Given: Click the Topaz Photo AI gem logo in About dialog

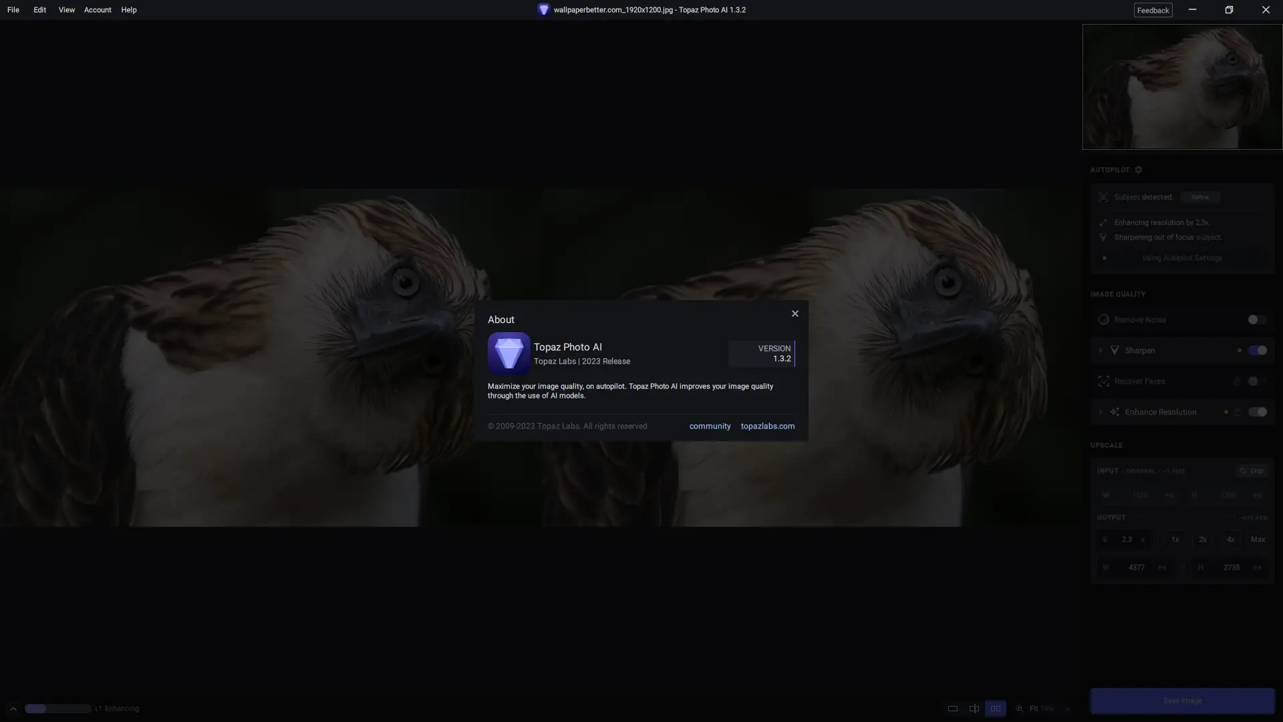Looking at the screenshot, I should click(509, 353).
